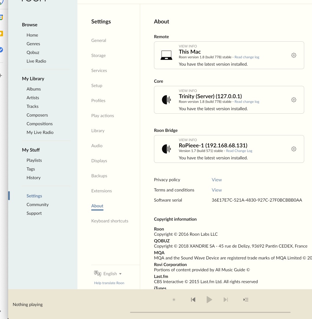312x319 pixels.
Task: Open Playlists in My Stuff
Action: pos(34,160)
